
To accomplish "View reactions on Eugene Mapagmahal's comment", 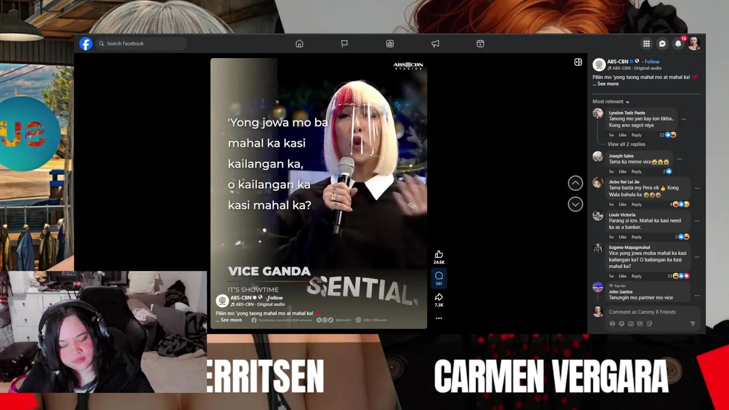I will click(678, 276).
